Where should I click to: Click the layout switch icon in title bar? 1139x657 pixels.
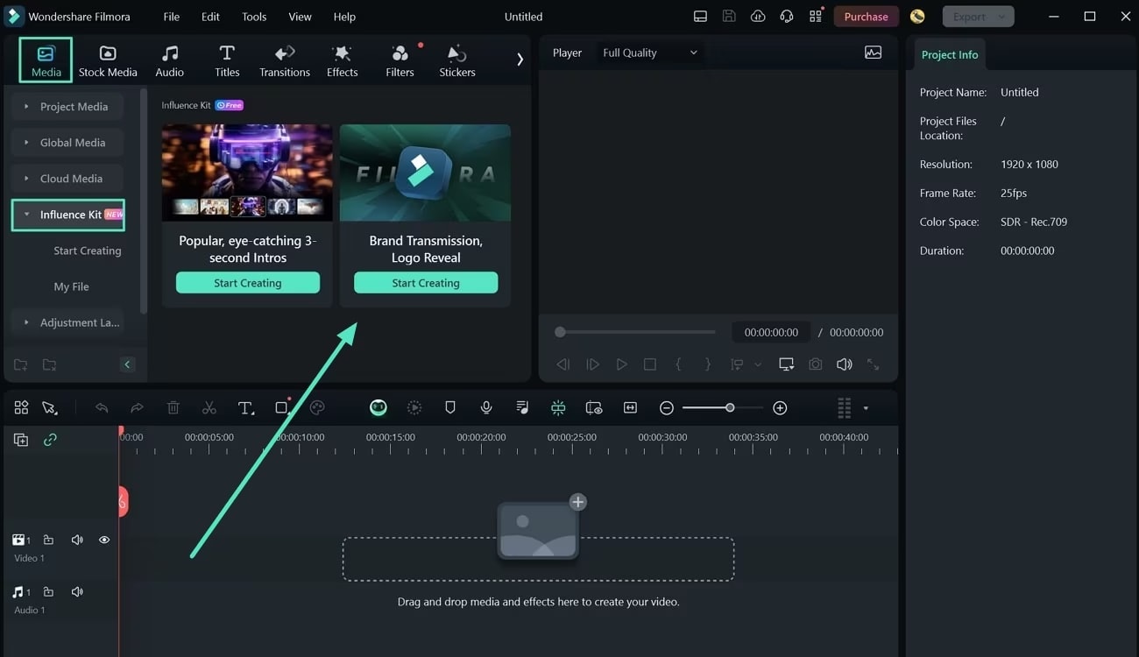[700, 17]
